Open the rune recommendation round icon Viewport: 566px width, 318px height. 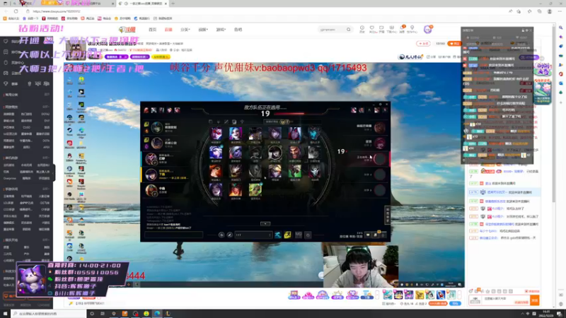coord(221,235)
